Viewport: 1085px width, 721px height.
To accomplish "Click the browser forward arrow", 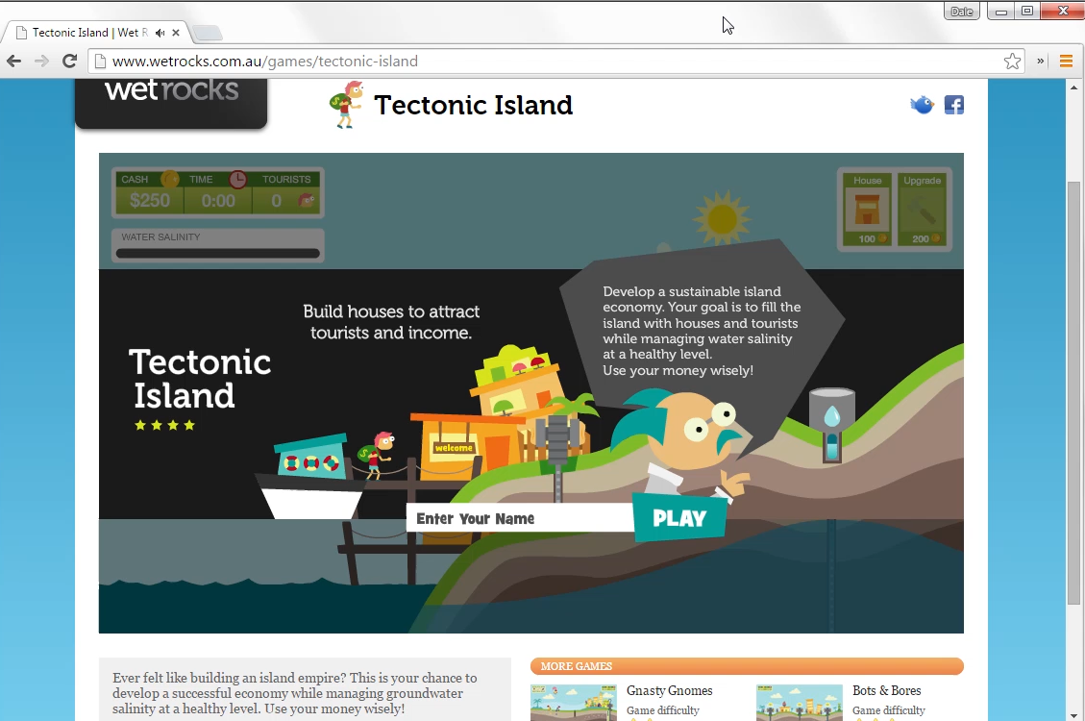I will [41, 61].
